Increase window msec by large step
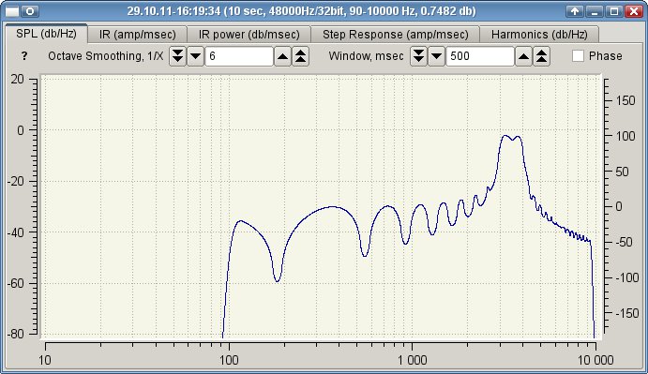The image size is (648, 374). (542, 56)
